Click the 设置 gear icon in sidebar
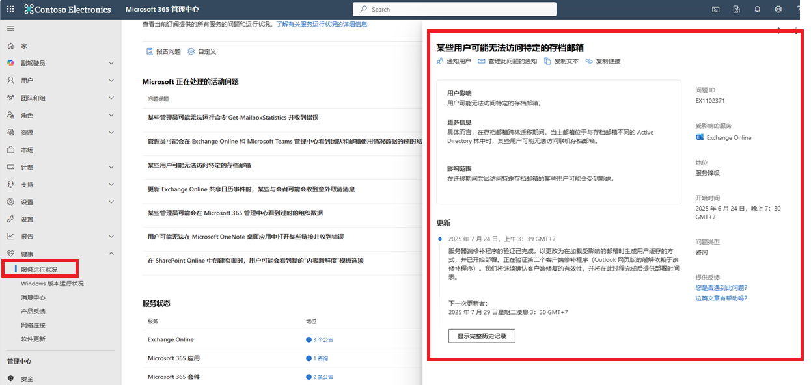 coord(10,202)
